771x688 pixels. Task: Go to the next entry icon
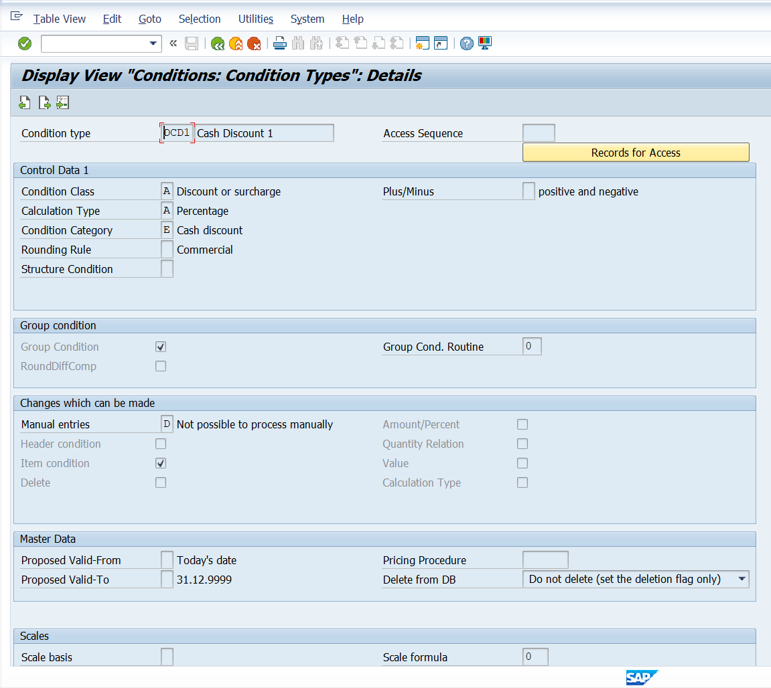[44, 103]
